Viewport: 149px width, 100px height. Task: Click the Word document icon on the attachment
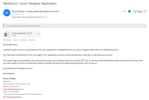click(x=7, y=34)
